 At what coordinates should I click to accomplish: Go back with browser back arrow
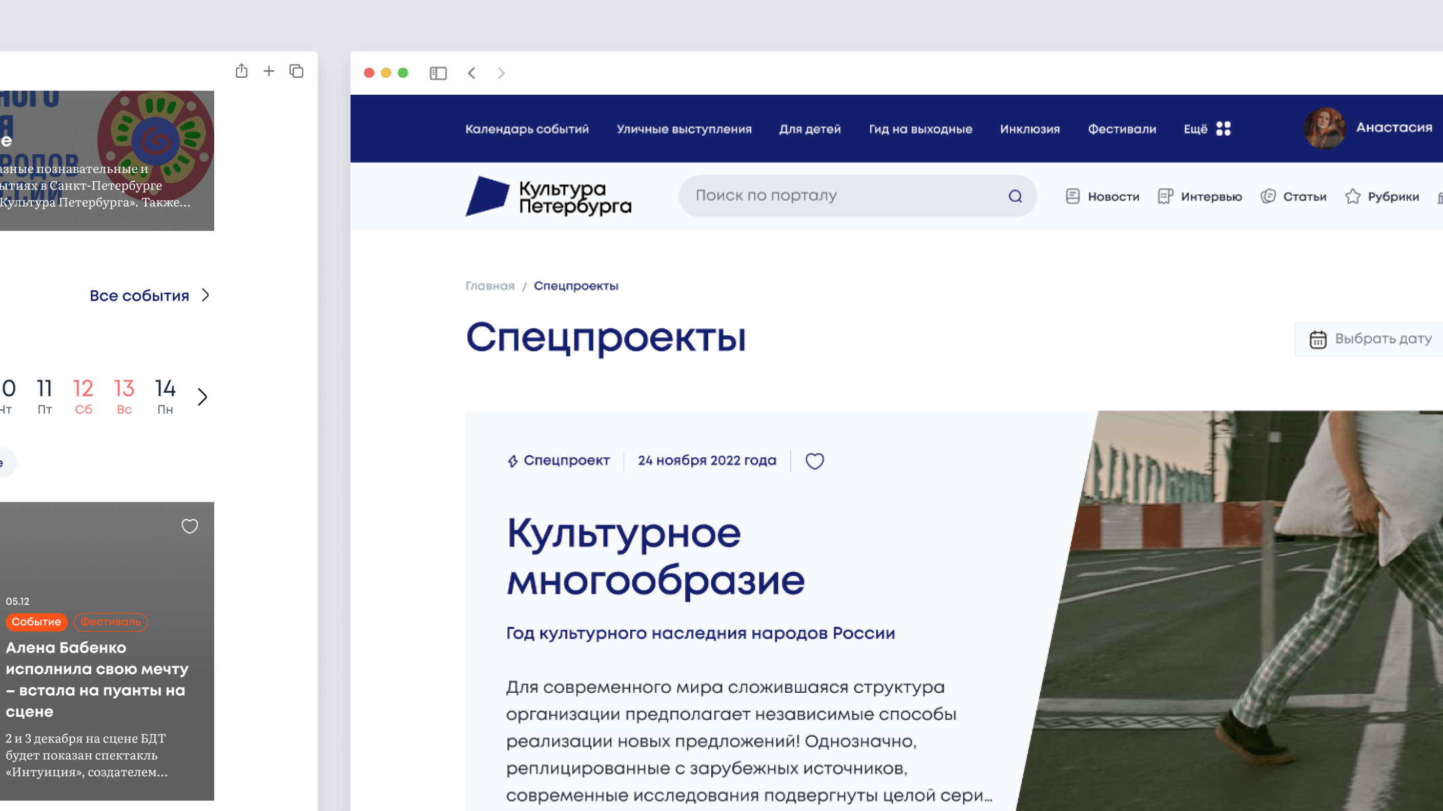coord(471,73)
